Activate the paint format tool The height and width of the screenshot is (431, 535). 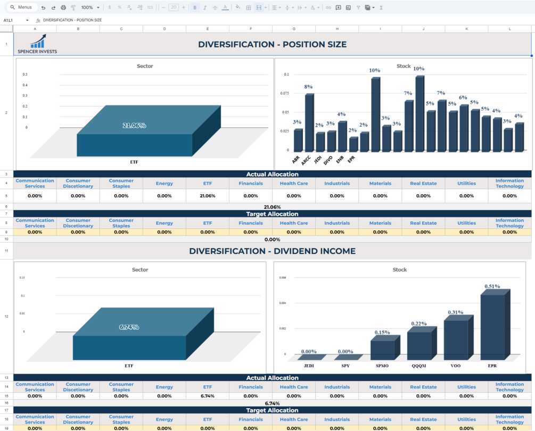73,7
